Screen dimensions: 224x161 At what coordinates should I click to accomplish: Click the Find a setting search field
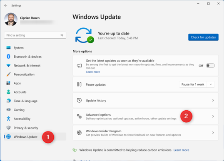click(x=35, y=35)
